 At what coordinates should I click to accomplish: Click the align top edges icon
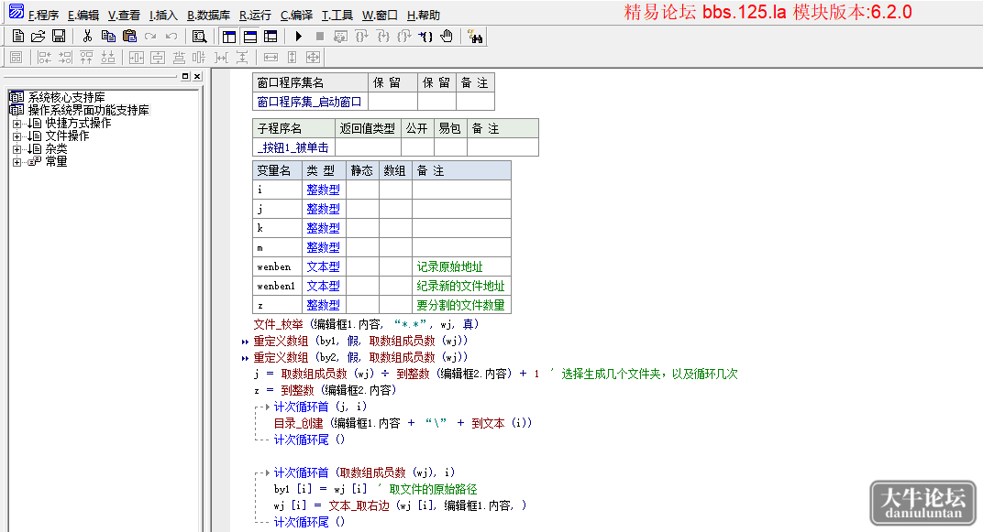tap(86, 58)
